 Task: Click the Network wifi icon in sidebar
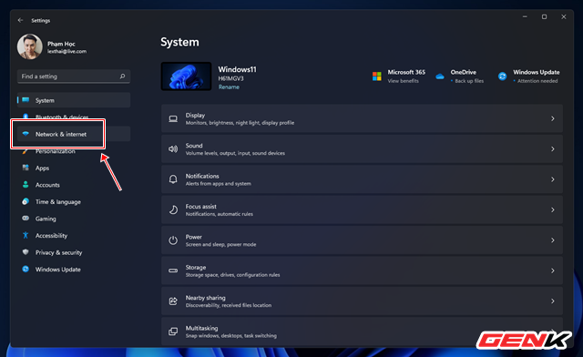pos(26,134)
